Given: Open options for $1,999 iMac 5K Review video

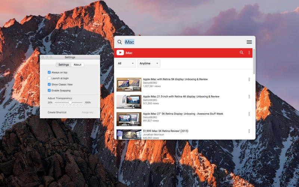Looking at the screenshot, I should [249, 131].
